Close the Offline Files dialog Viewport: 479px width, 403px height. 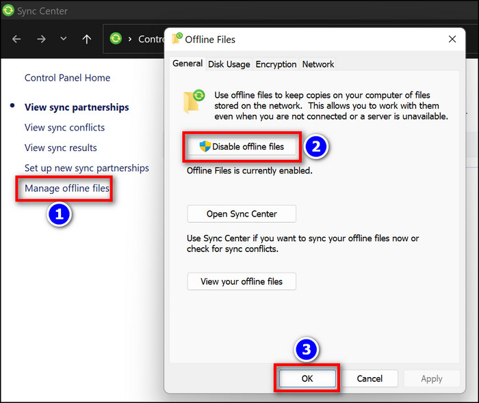452,39
